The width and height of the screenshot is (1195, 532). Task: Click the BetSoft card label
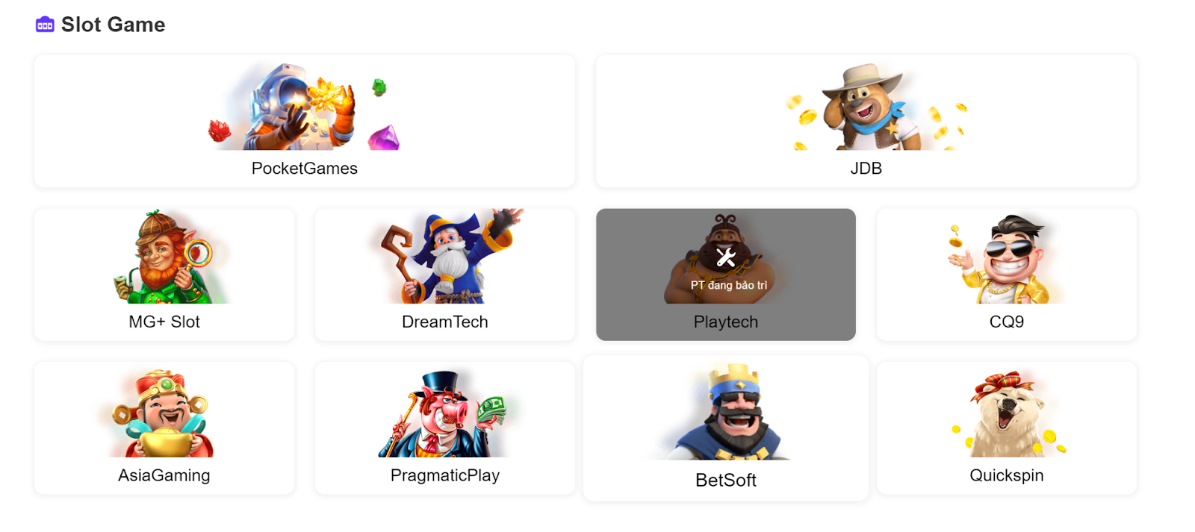(726, 481)
